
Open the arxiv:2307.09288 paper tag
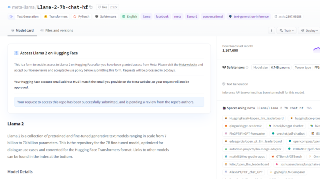click(x=288, y=16)
